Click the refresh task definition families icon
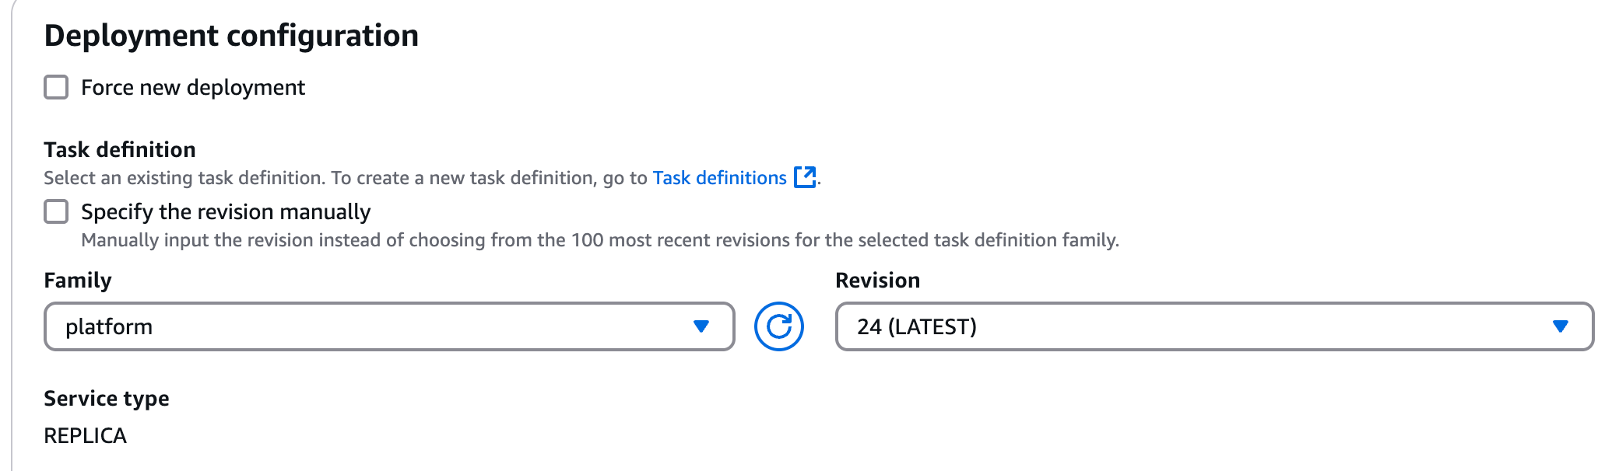Image resolution: width=1619 pixels, height=471 pixels. 778,326
